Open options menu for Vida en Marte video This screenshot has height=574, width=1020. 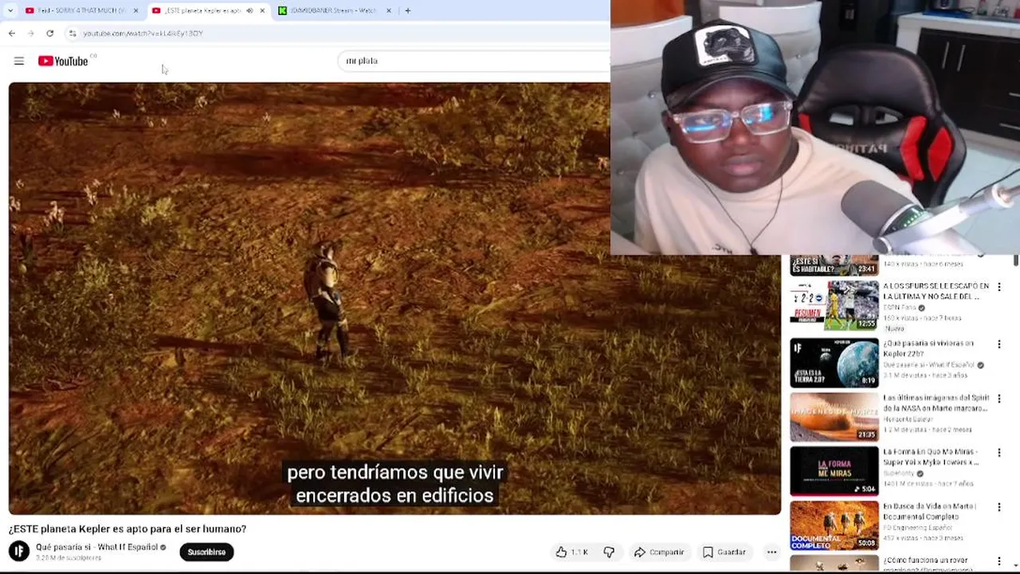pyautogui.click(x=998, y=507)
